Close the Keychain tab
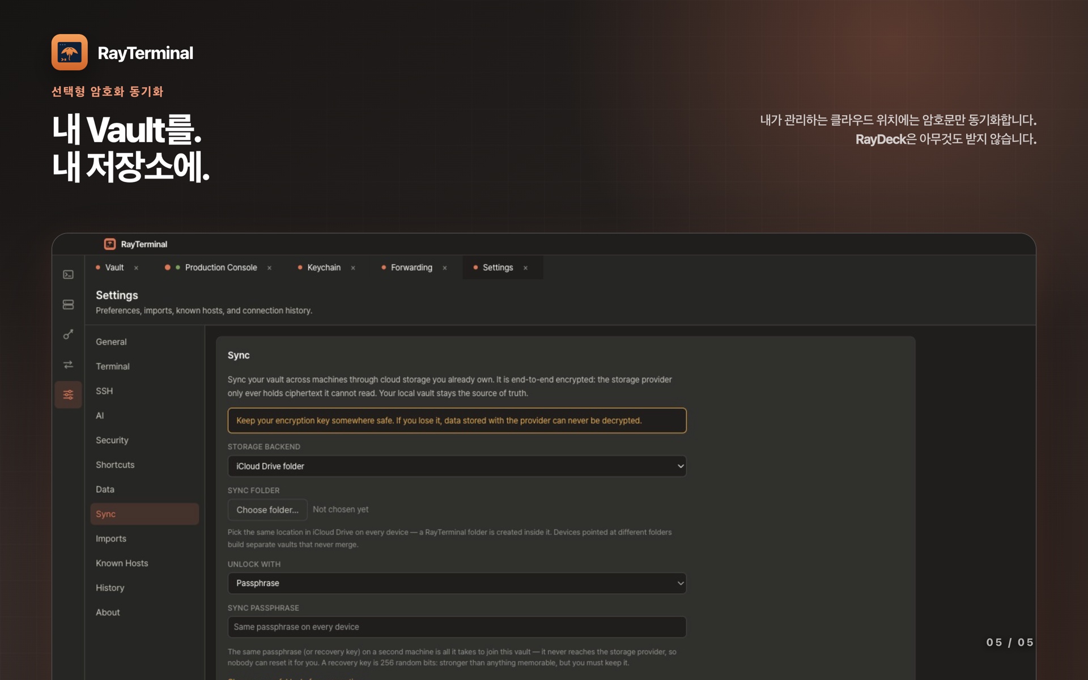The image size is (1088, 680). 353,268
